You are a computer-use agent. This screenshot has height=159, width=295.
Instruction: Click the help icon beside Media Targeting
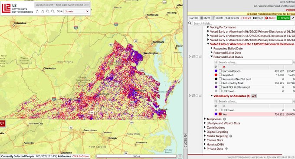pos(231,136)
